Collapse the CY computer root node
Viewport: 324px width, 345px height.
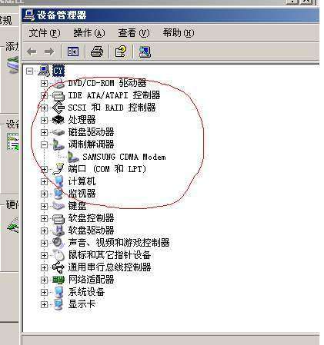(30, 71)
